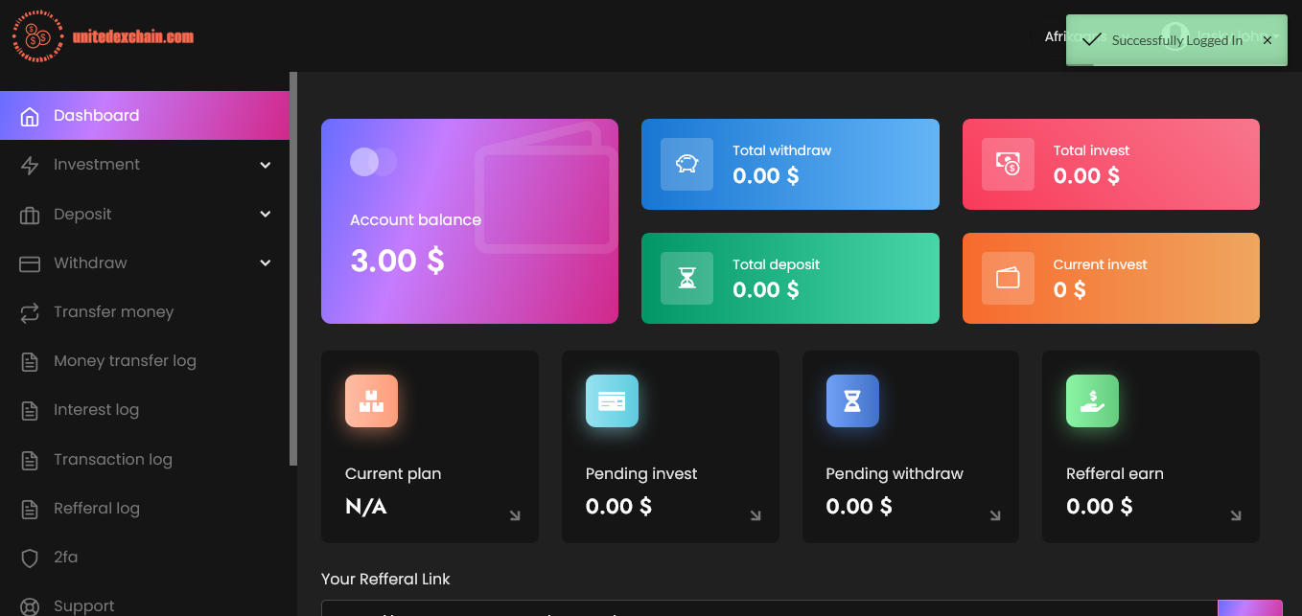
Task: Click the referral link input field
Action: 769,608
